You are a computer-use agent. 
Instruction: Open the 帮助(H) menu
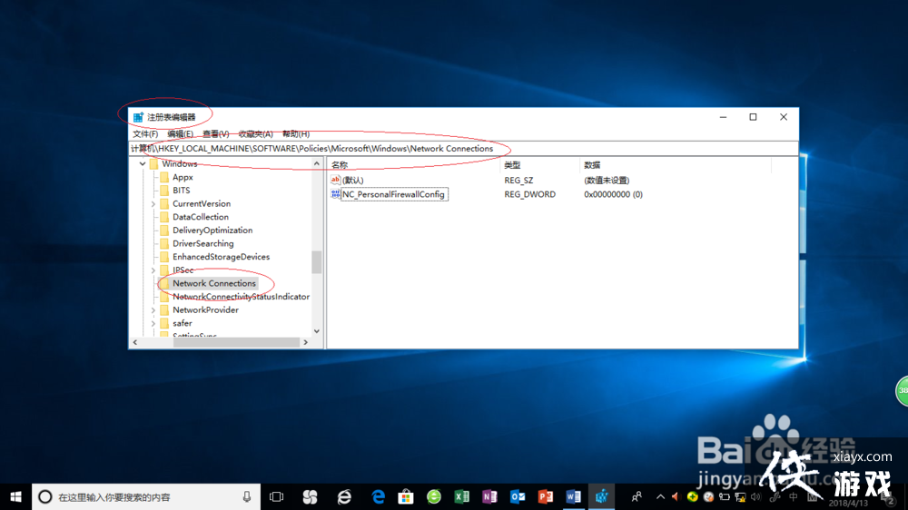point(296,133)
